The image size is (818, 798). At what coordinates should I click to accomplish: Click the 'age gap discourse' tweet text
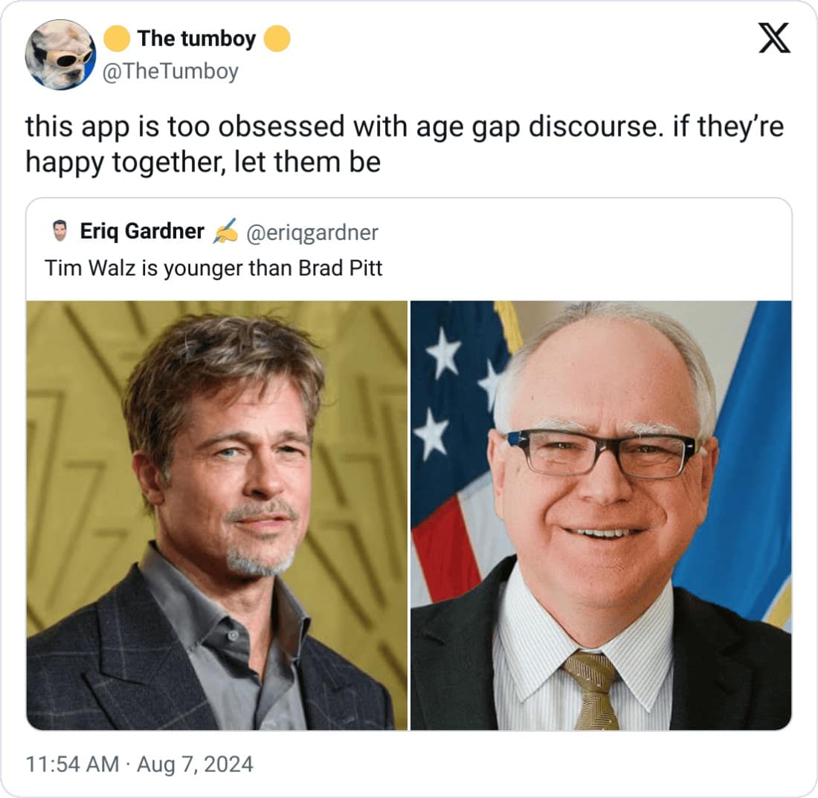404,128
